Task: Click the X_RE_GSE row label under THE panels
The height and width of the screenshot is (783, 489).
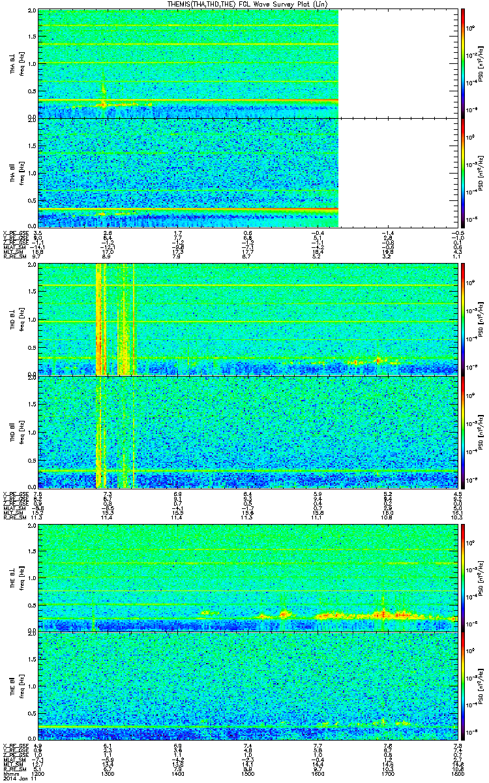Action: click(x=15, y=745)
